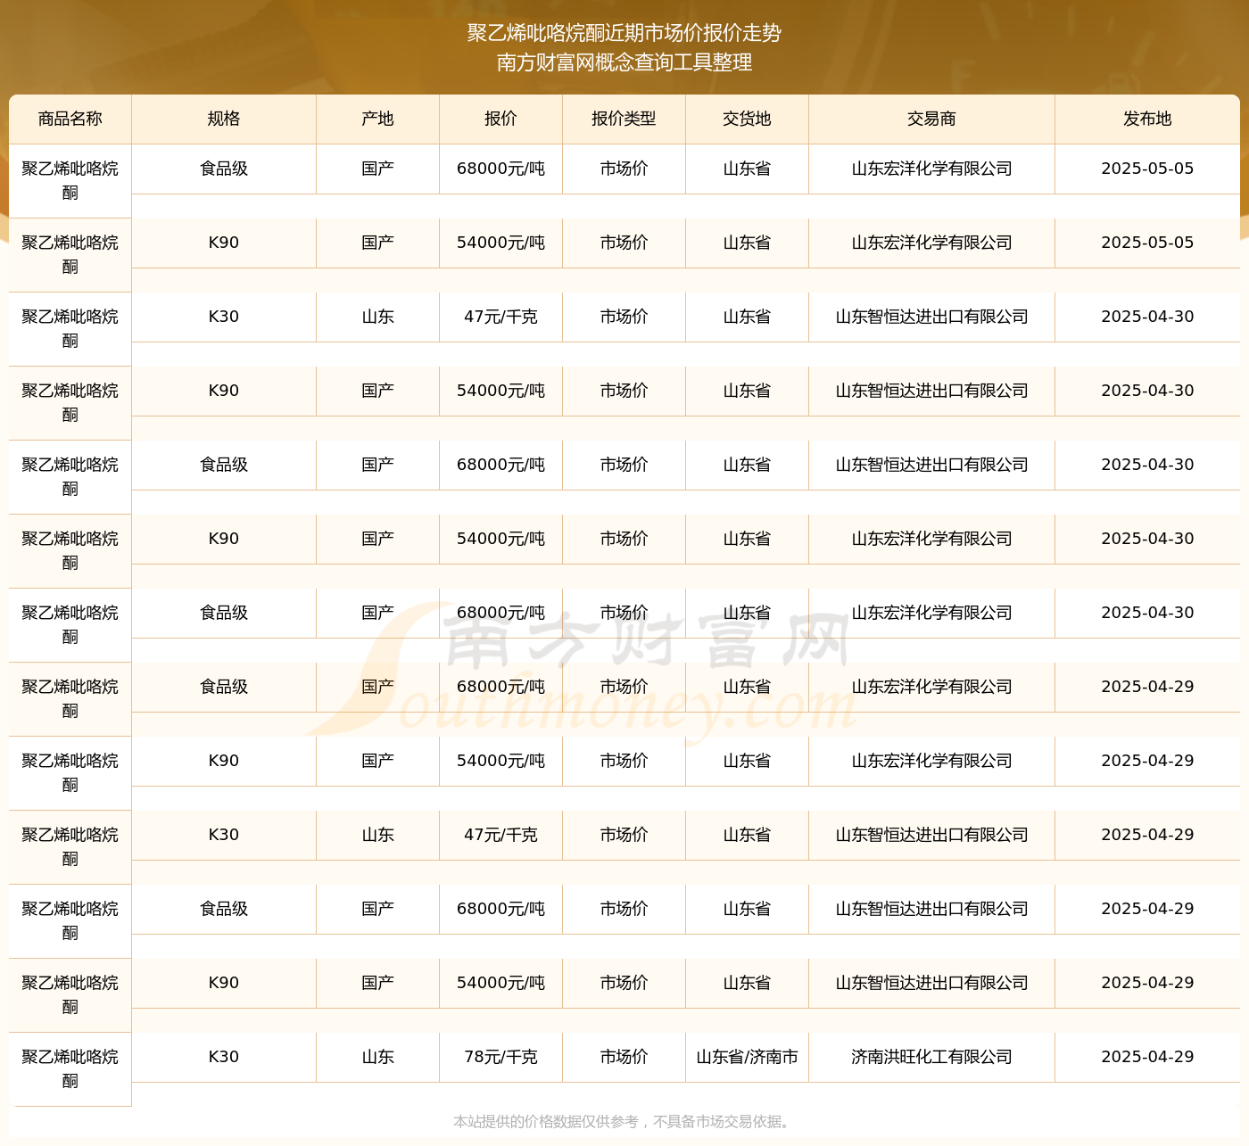Click 山东智恒达进出口有限公司 in the 2025-04-29 K90 row

(931, 983)
